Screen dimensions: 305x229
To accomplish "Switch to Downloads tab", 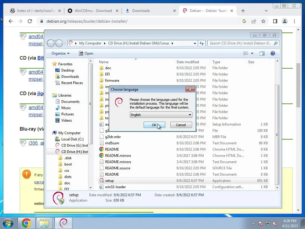I will [151, 11].
